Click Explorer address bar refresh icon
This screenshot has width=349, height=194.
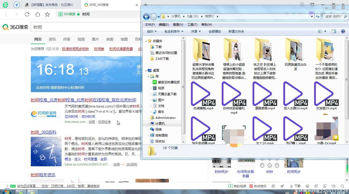(318, 16)
